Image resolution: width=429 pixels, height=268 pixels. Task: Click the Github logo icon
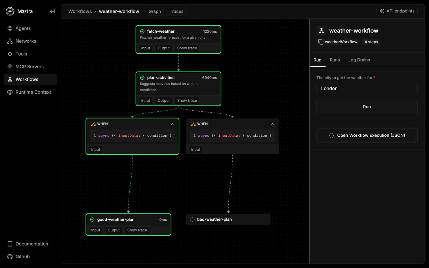10,257
